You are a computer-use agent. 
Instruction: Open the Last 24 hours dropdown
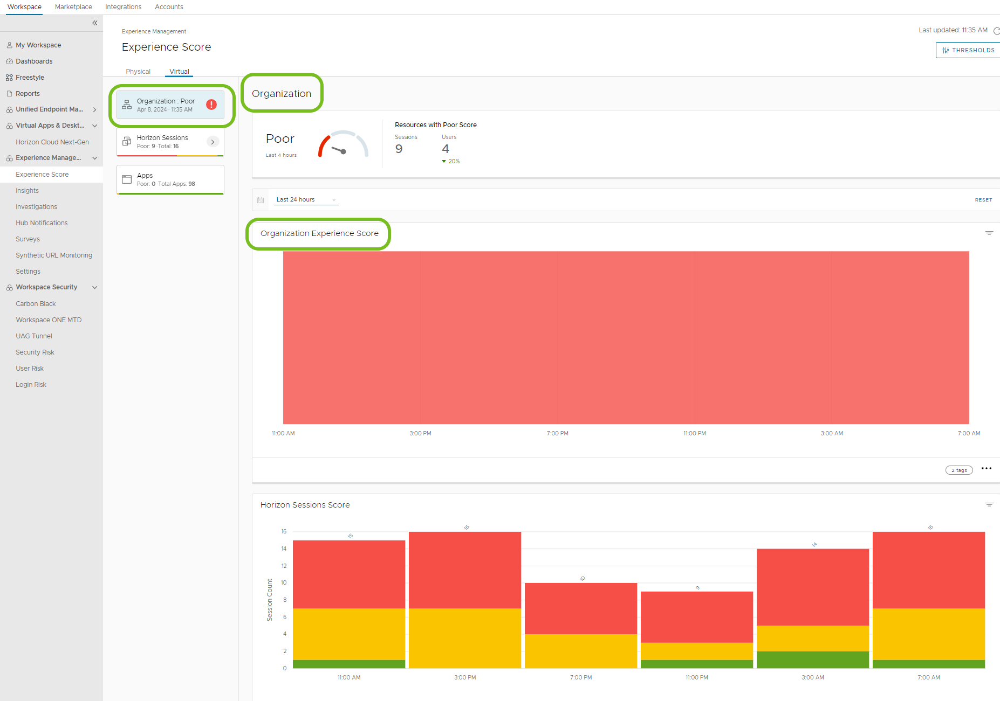[x=306, y=200]
